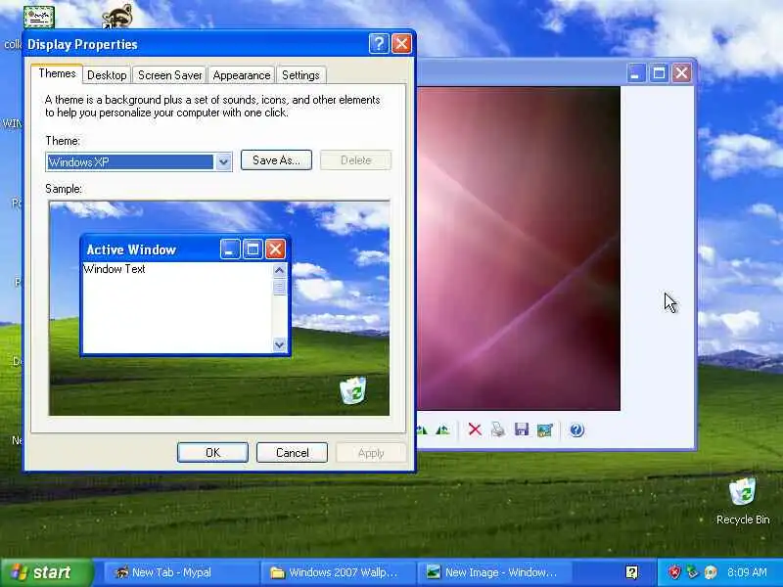The image size is (783, 587).
Task: Go to the Appearance tab
Action: (x=242, y=75)
